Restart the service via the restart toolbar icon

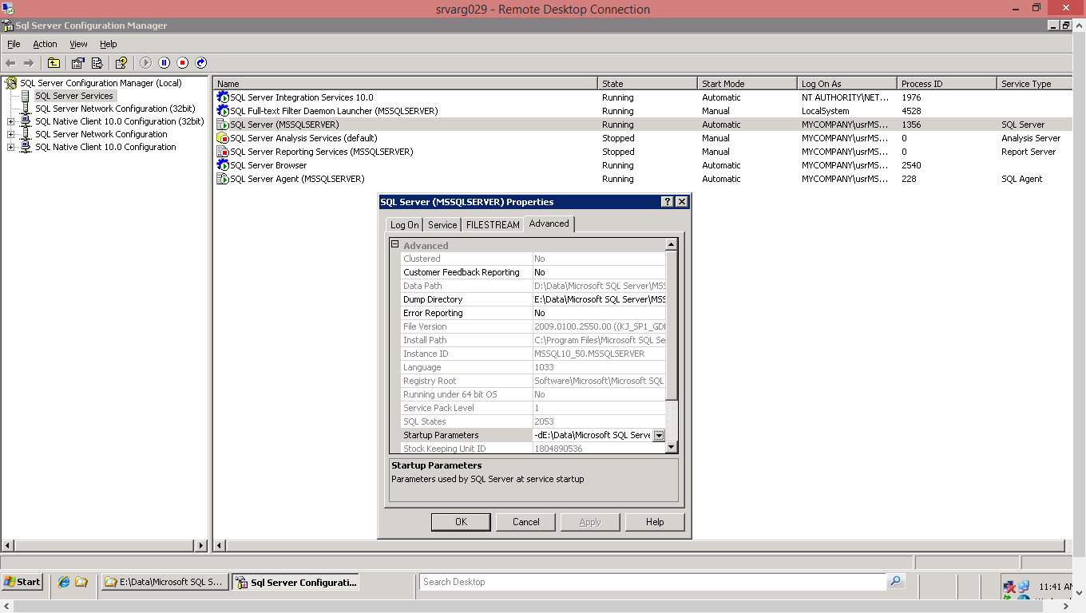200,62
